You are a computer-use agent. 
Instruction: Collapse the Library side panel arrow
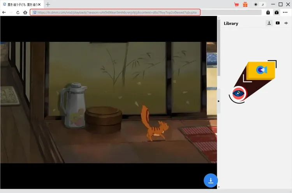point(218,101)
